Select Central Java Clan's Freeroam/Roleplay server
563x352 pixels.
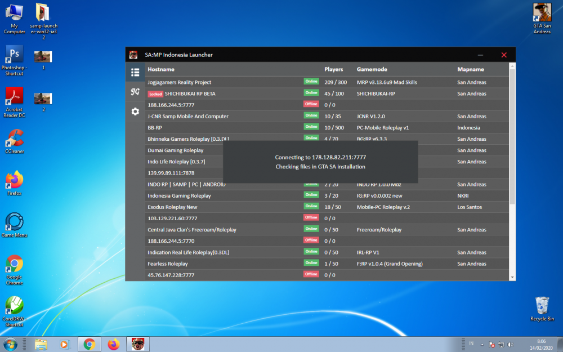(x=327, y=230)
